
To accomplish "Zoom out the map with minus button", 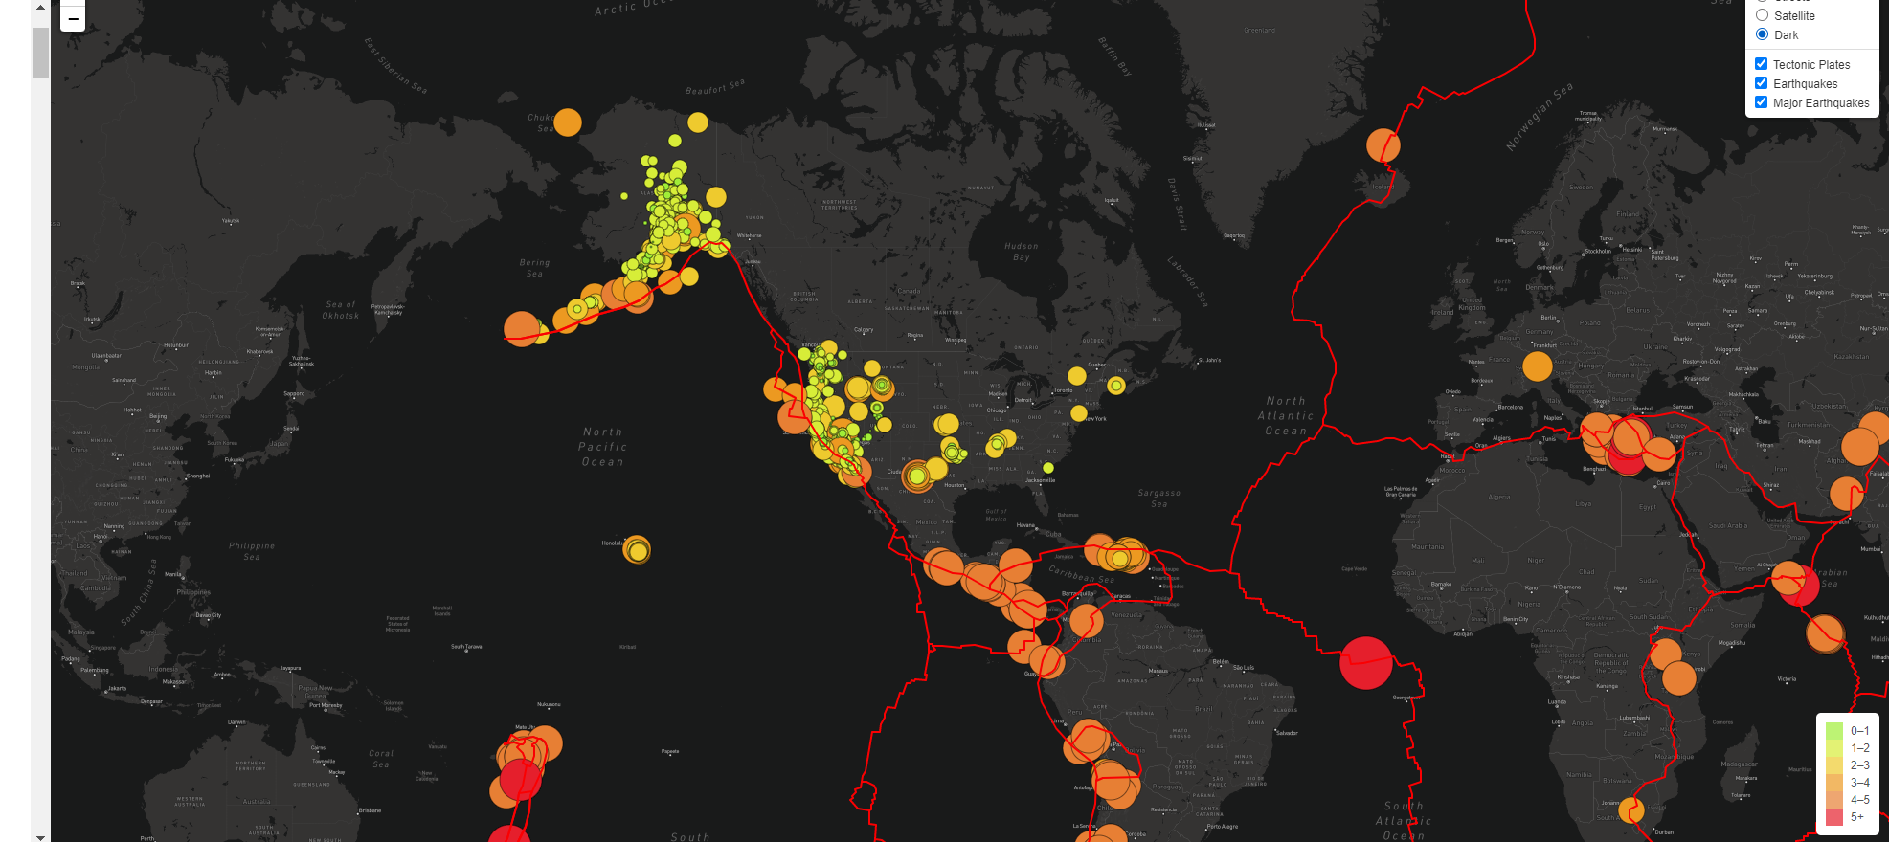I will pyautogui.click(x=73, y=18).
